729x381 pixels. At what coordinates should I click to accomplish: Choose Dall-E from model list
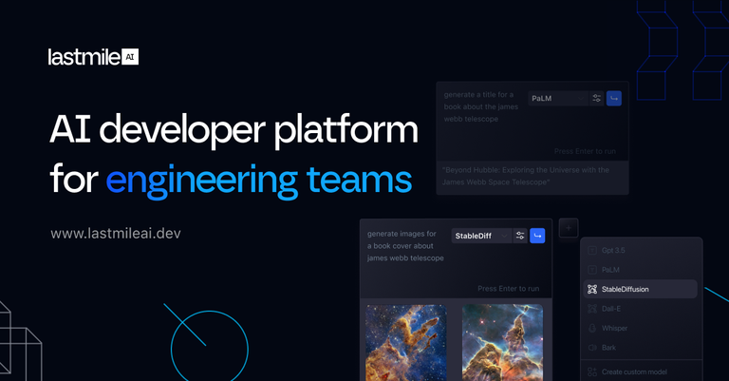point(640,309)
